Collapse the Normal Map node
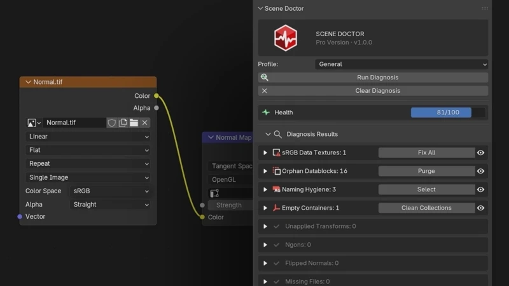Image resolution: width=509 pixels, height=286 pixels. coord(211,137)
